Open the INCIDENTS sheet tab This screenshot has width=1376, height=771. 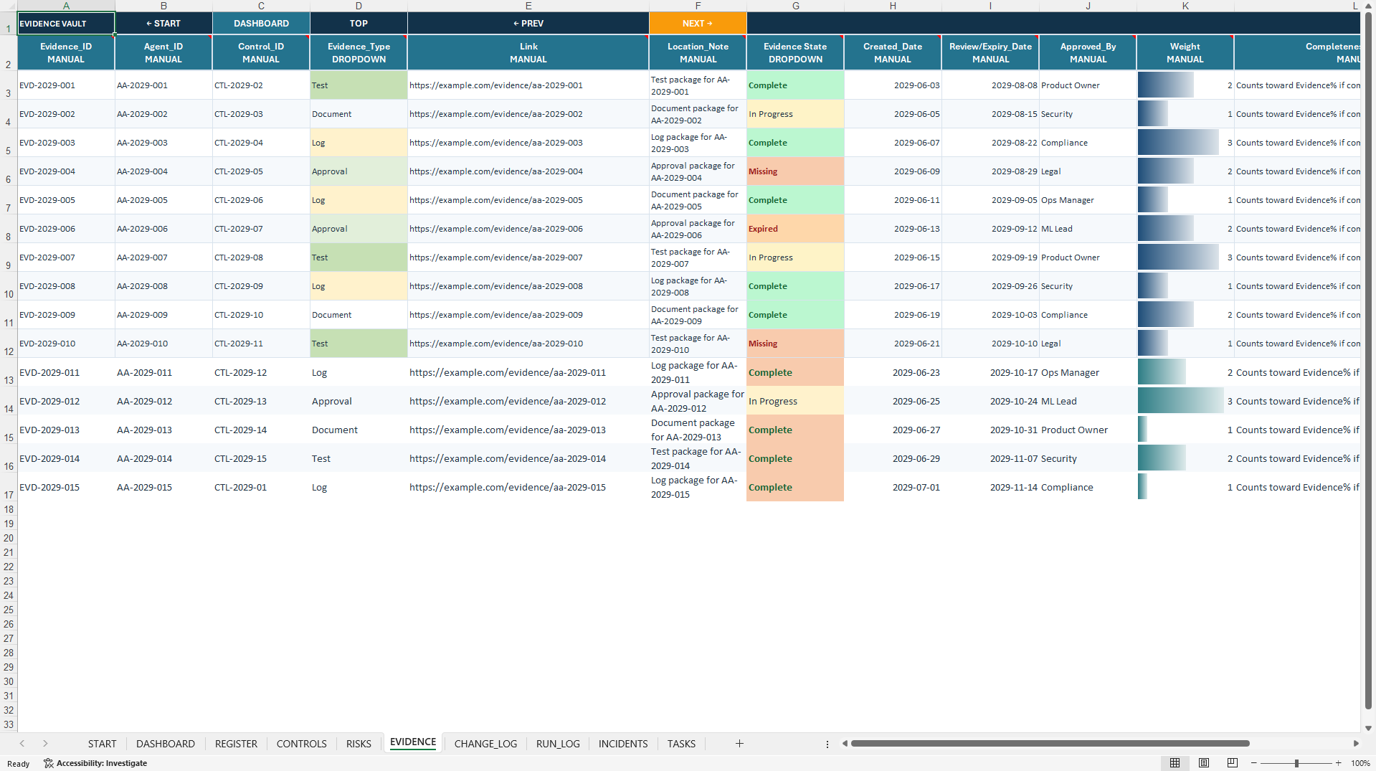(x=623, y=744)
